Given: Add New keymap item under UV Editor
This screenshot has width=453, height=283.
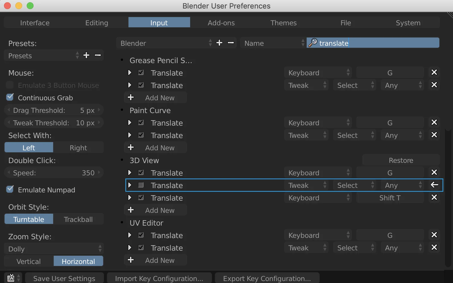Looking at the screenshot, I should pyautogui.click(x=155, y=260).
